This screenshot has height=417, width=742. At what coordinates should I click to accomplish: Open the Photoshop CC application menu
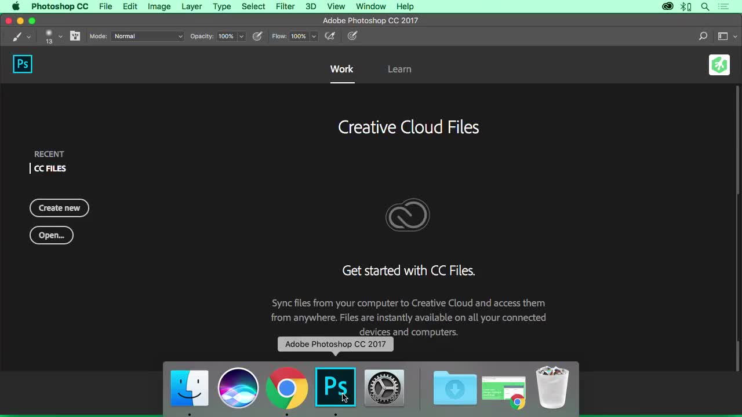pos(60,6)
